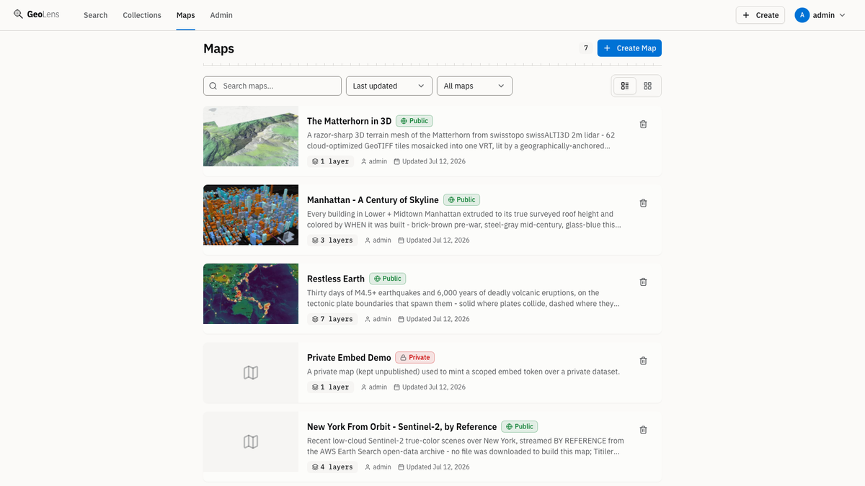Click the search magnifier icon in maps field

click(213, 86)
